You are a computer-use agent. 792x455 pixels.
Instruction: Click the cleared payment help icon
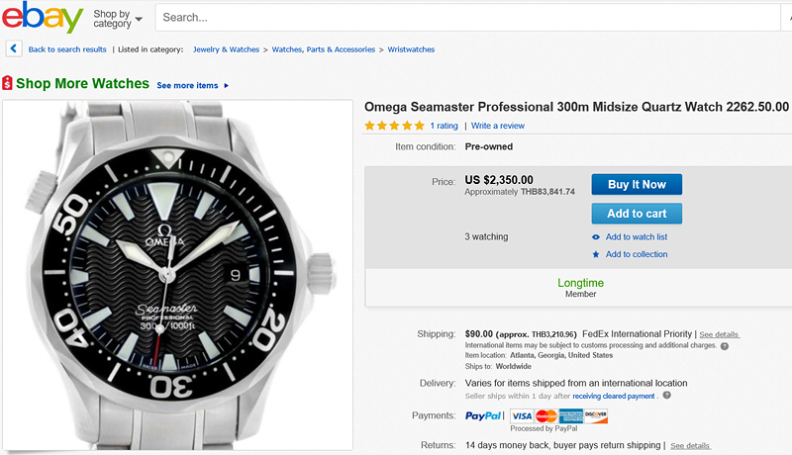(x=666, y=396)
